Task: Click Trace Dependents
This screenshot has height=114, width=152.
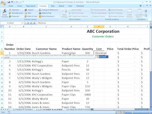Action: [99, 13]
